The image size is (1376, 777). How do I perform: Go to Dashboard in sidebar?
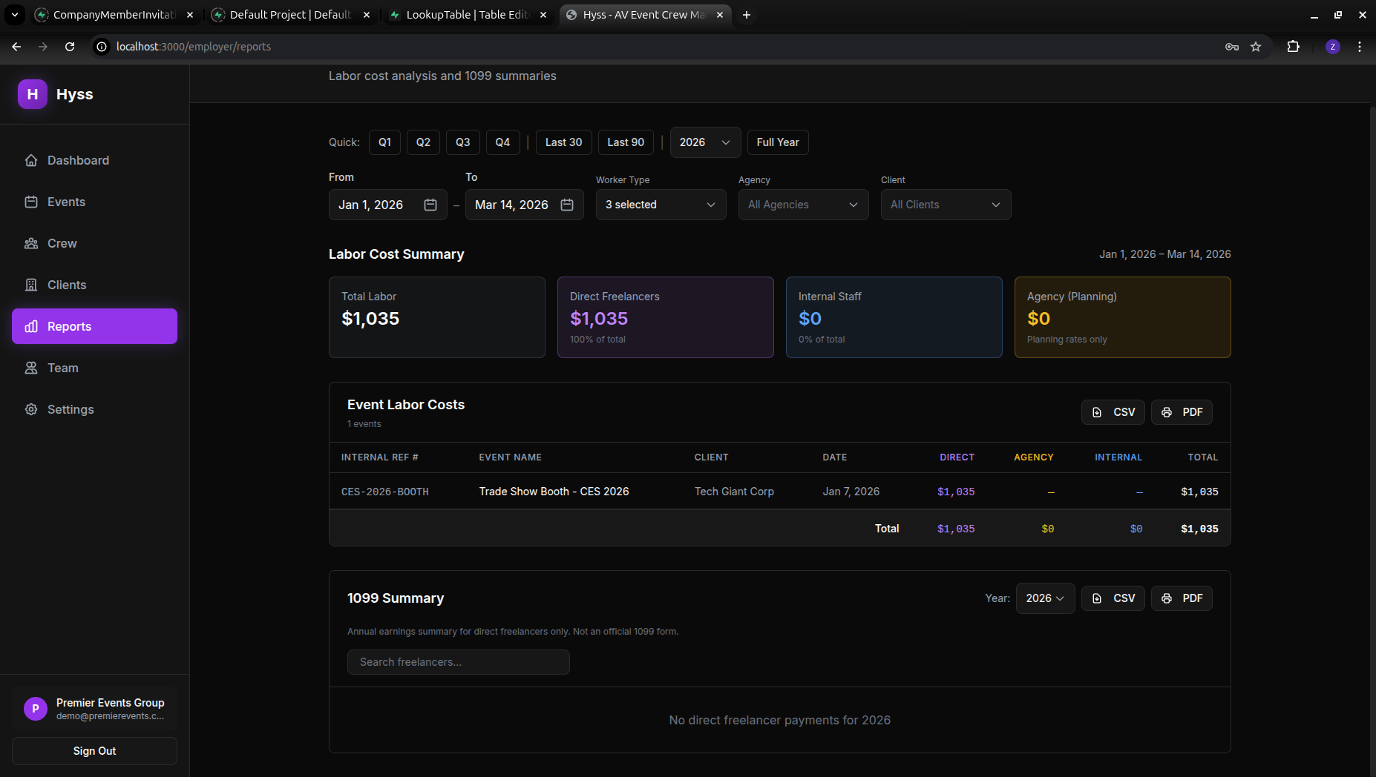tap(94, 160)
